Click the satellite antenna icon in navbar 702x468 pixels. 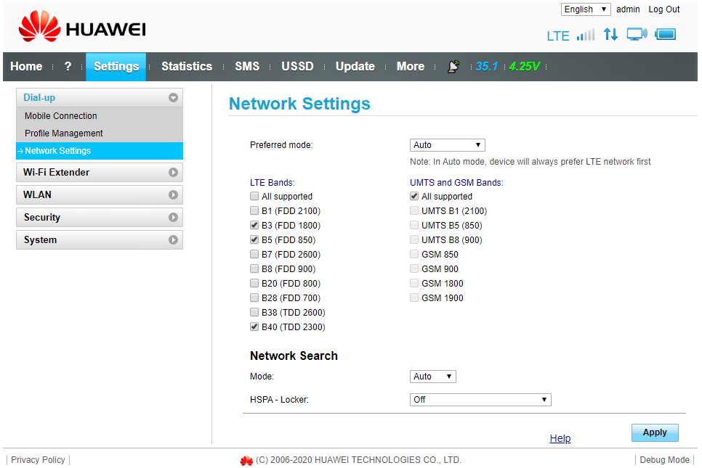pyautogui.click(x=453, y=66)
